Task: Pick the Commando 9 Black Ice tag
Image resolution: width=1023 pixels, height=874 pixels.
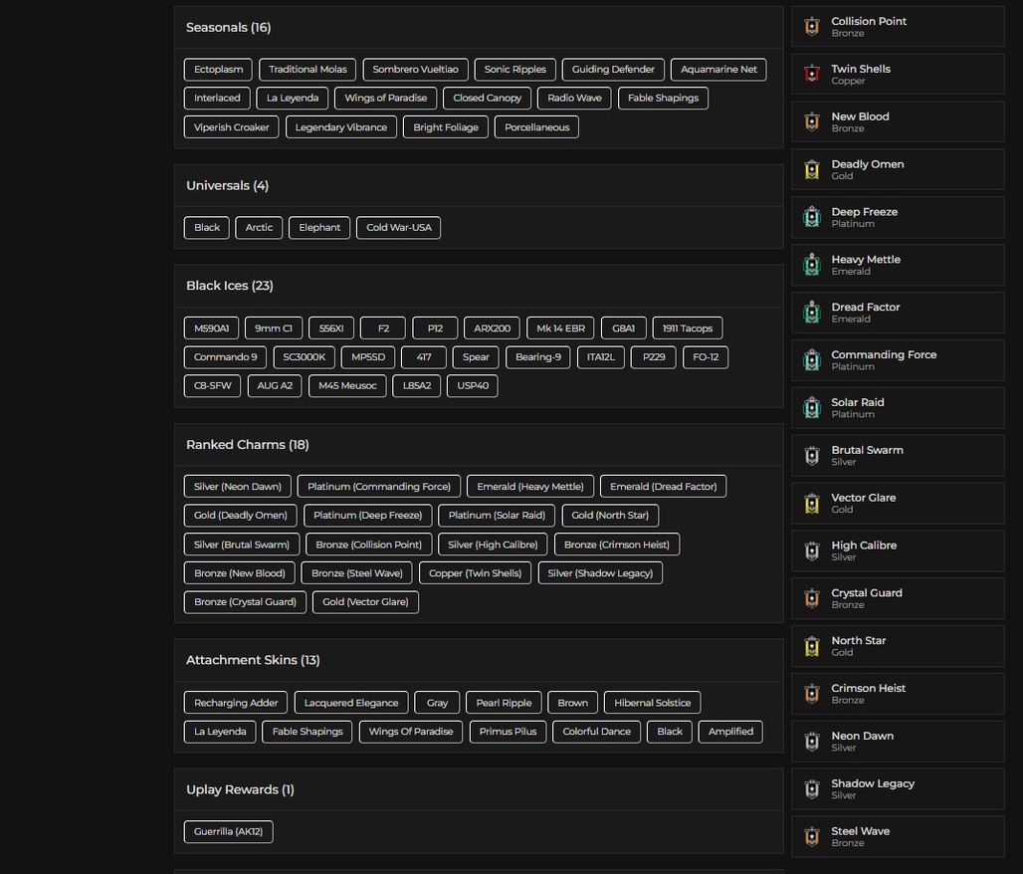Action: pos(225,357)
